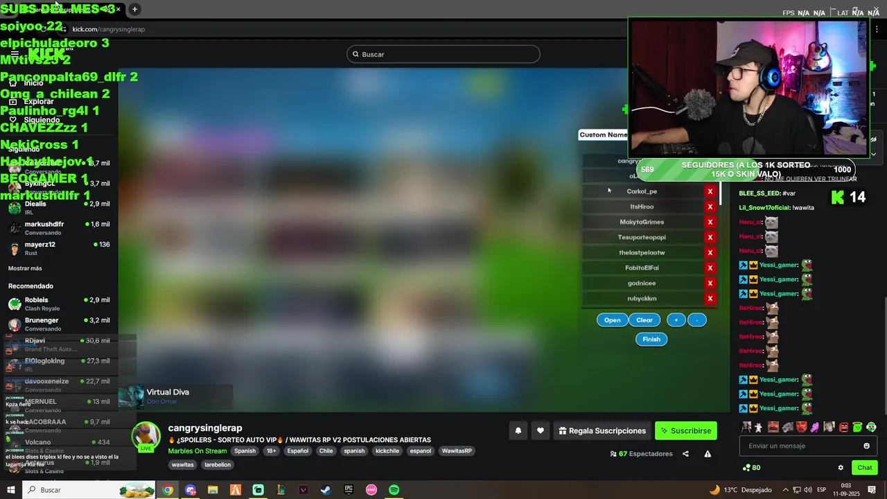887x499 pixels.
Task: Delete MakytaGrimes entry using the X
Action: coord(710,222)
